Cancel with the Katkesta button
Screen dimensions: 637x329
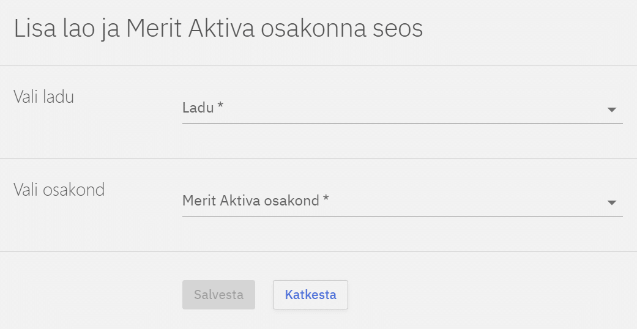310,295
